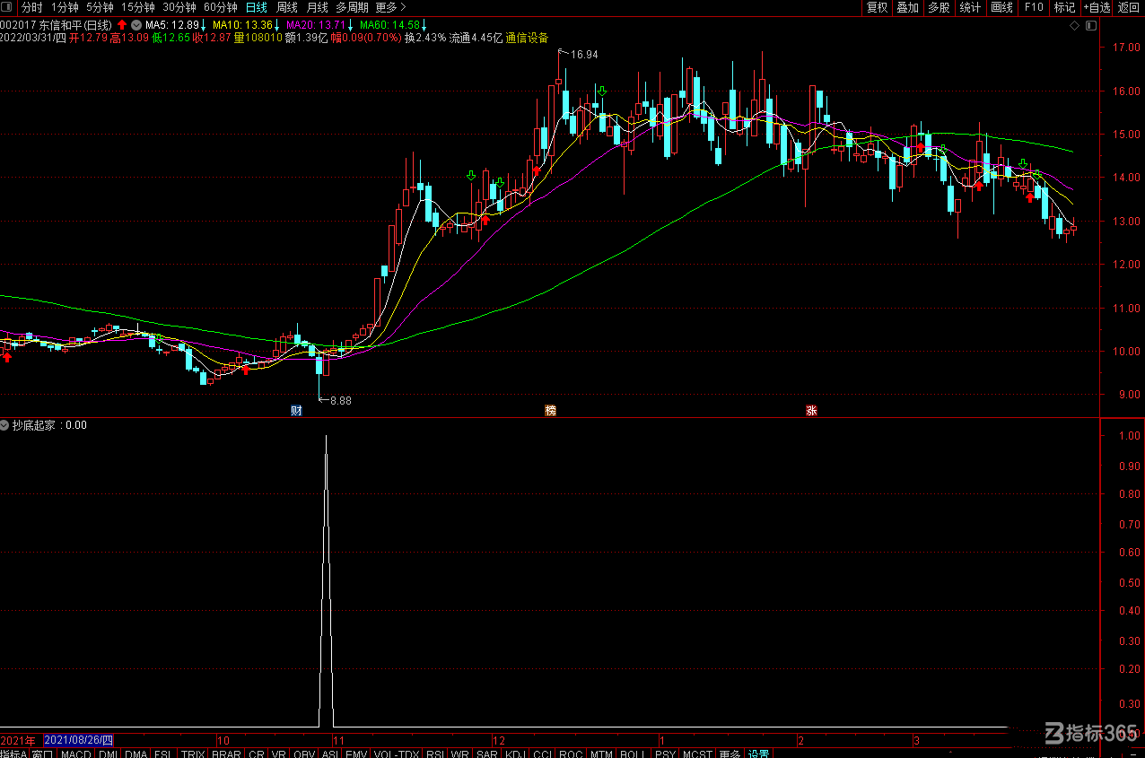The image size is (1145, 758).
Task: Open the F10 company info
Action: [1034, 7]
